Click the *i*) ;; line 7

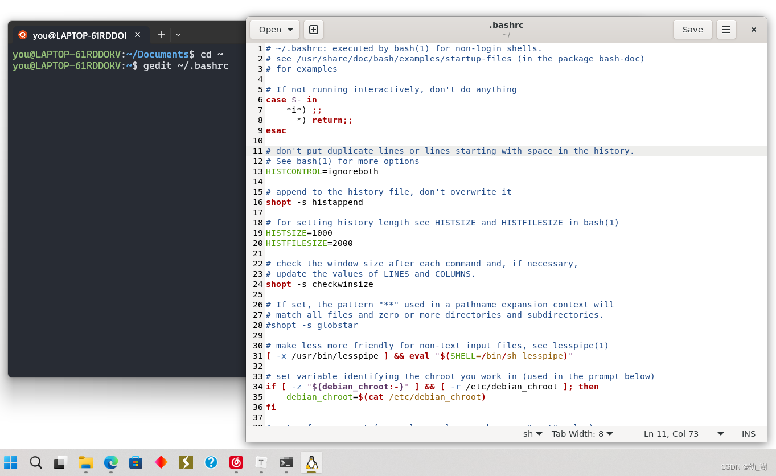[x=304, y=110]
